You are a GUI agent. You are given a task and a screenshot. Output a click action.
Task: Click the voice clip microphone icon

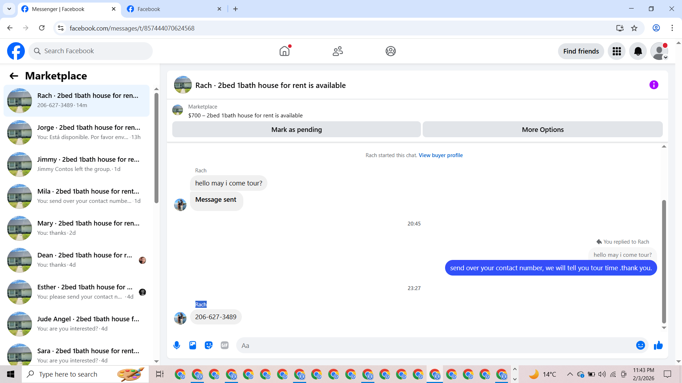click(177, 345)
